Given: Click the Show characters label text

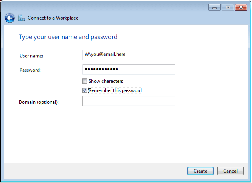Looking at the screenshot, I should coord(106,81).
